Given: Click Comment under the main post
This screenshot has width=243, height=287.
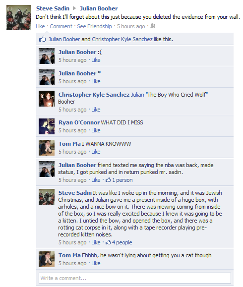Looking at the screenshot, I should (x=61, y=26).
